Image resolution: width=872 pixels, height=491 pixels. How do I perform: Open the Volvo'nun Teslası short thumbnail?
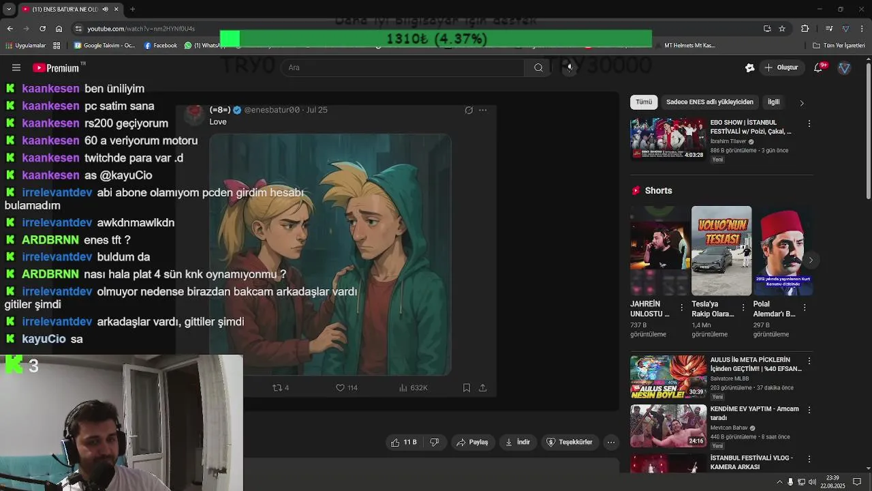pos(721,251)
